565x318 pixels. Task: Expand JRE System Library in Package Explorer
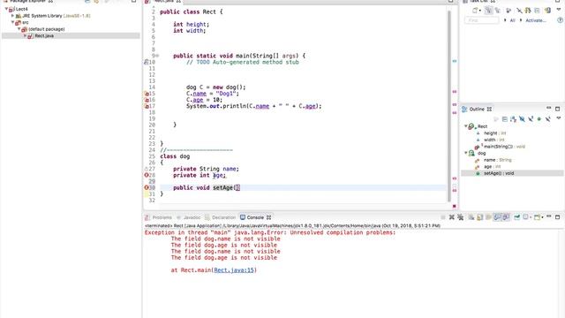point(12,16)
